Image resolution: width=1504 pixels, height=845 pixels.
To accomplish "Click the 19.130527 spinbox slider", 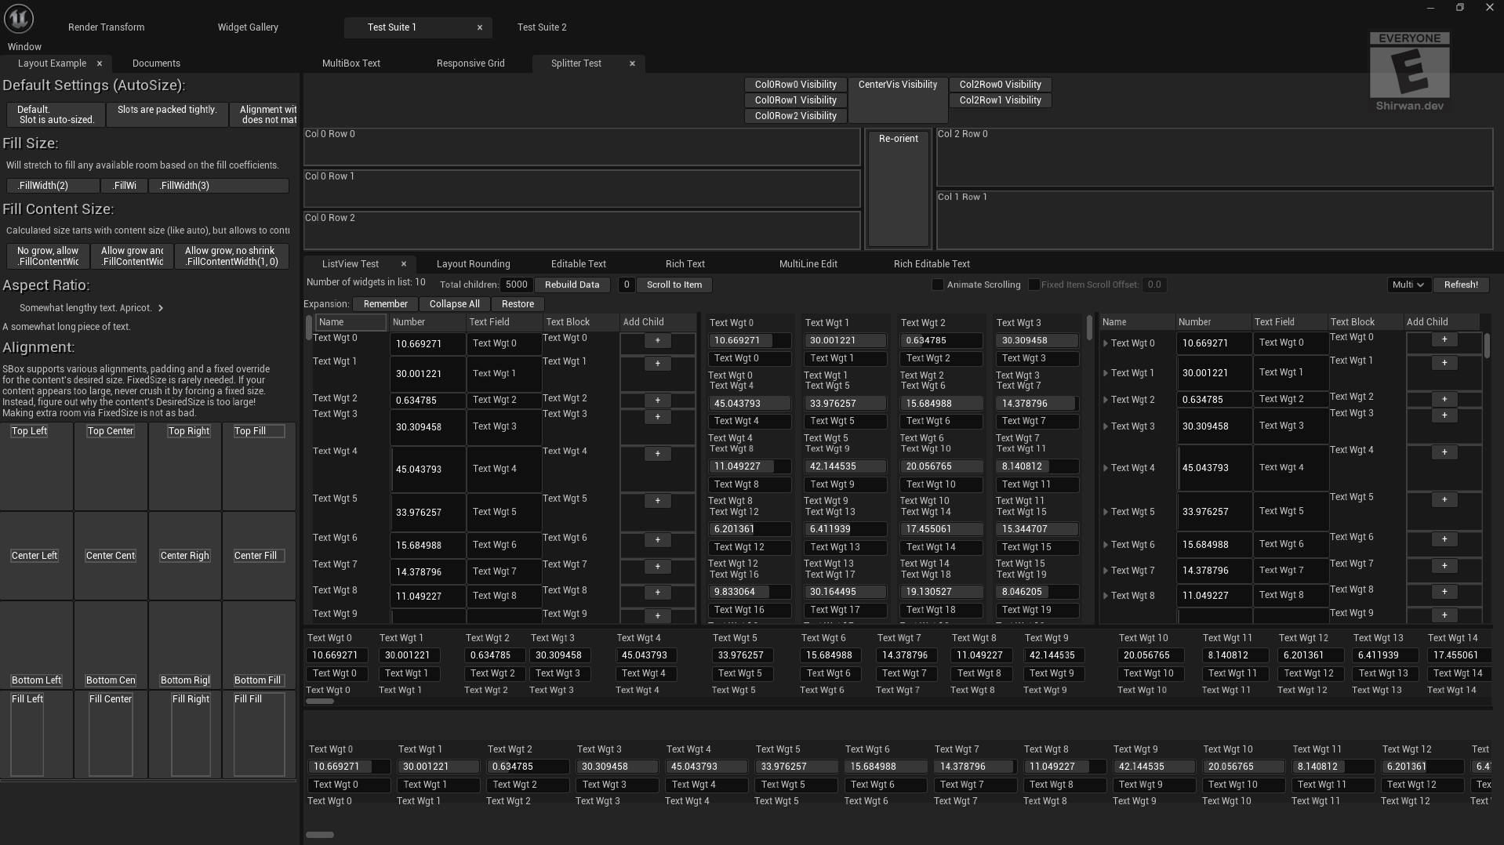I will tap(941, 593).
